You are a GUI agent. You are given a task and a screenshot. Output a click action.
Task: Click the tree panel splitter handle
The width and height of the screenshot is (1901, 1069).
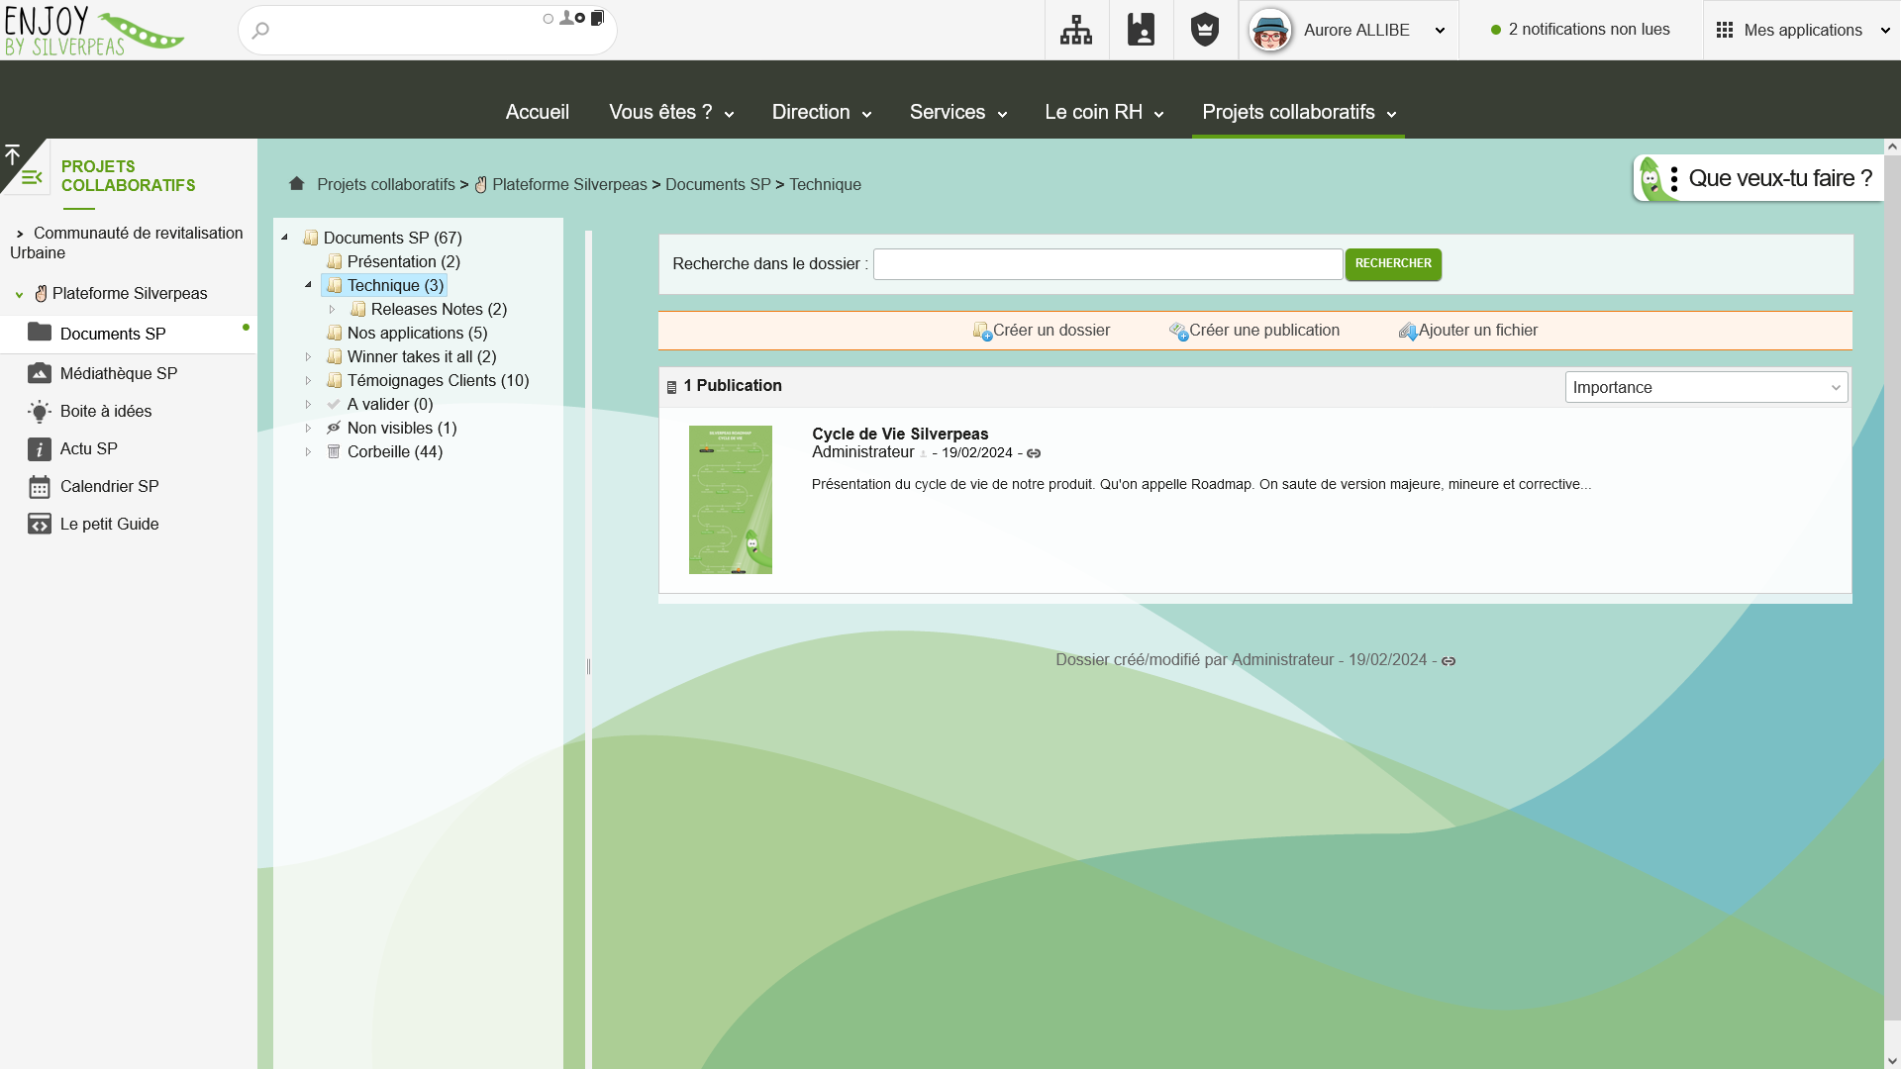click(588, 666)
